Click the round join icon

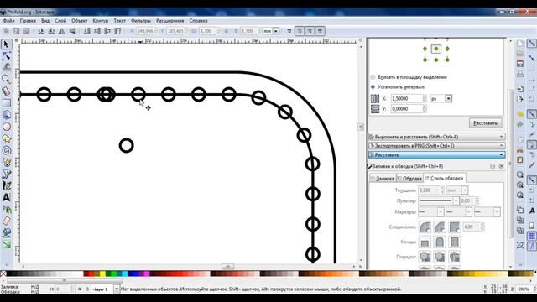pyautogui.click(x=425, y=226)
